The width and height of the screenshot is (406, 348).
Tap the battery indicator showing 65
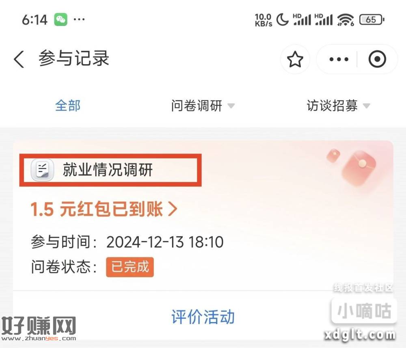coord(372,19)
